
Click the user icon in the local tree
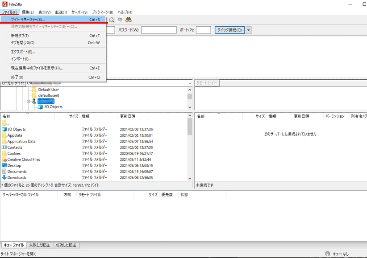click(x=34, y=101)
